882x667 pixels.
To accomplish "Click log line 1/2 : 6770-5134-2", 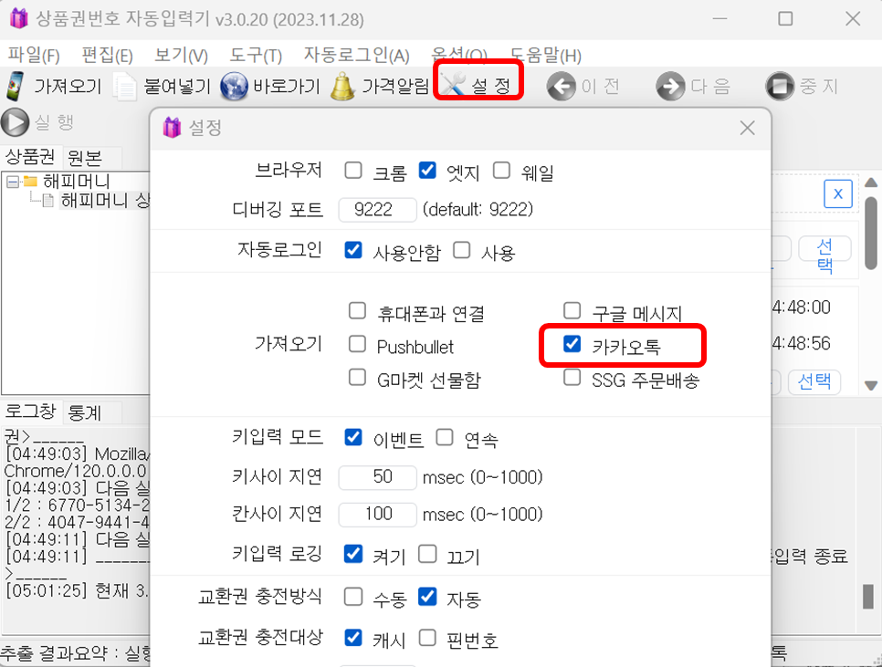I will tap(77, 505).
